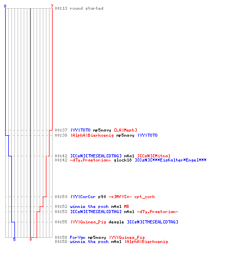Click -dTy.Praetorian- killer at 00:42
Image resolution: width=232 pixels, height=258 pixels.
tap(90, 160)
